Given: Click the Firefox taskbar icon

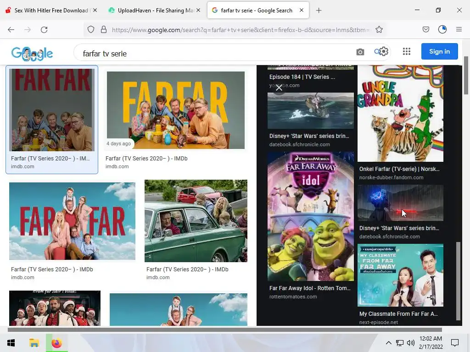Looking at the screenshot, I should point(56,343).
